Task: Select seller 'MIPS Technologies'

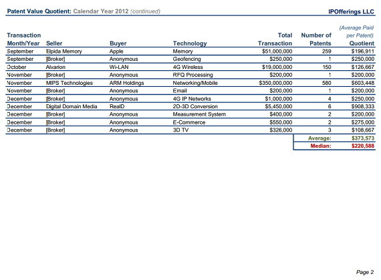Action: 70,83
